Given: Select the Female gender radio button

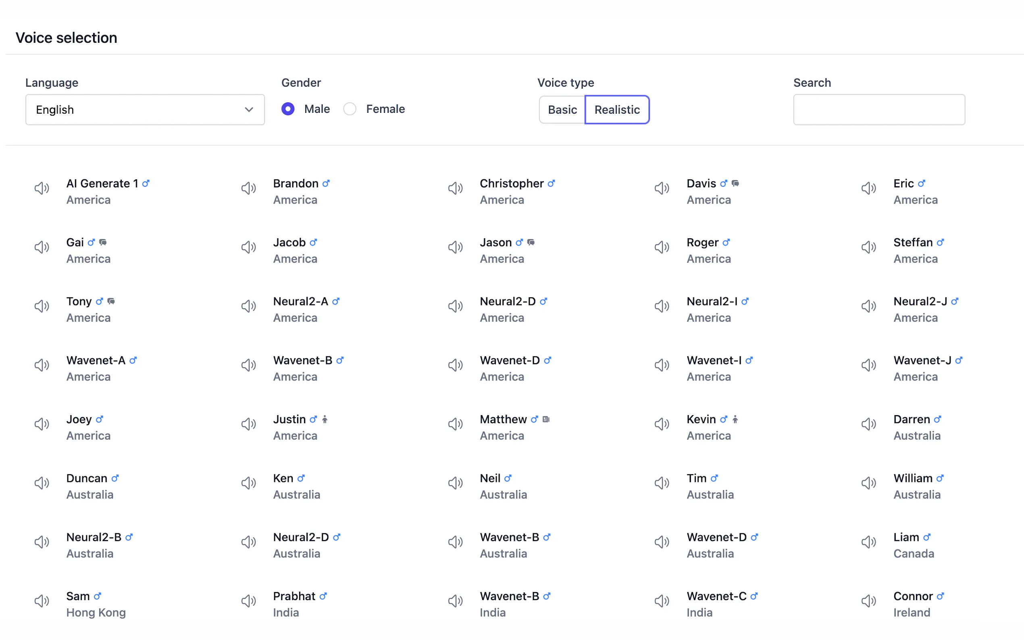Looking at the screenshot, I should (350, 109).
